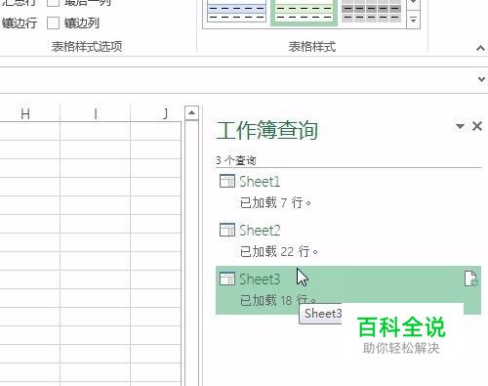Pick the gray banded table style thumbnail
Image resolution: width=488 pixels, height=386 pixels.
[x=371, y=11]
